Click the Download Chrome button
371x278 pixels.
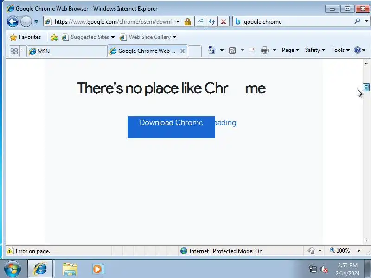pos(171,127)
